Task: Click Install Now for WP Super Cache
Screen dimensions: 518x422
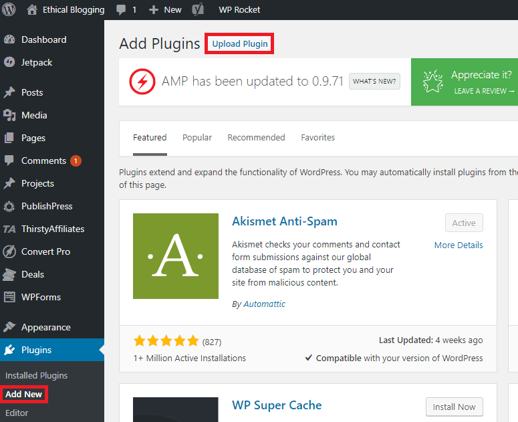Action: (x=455, y=407)
